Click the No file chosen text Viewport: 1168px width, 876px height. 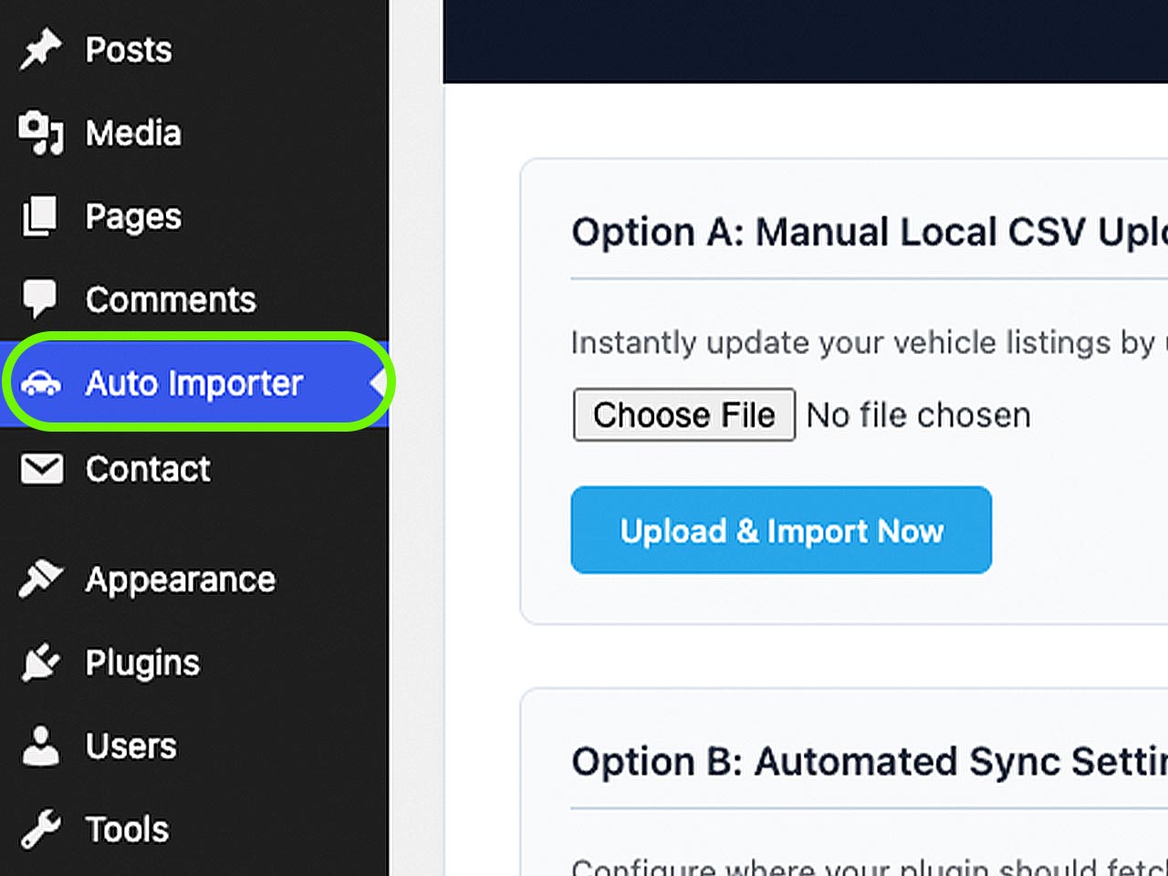pyautogui.click(x=918, y=415)
